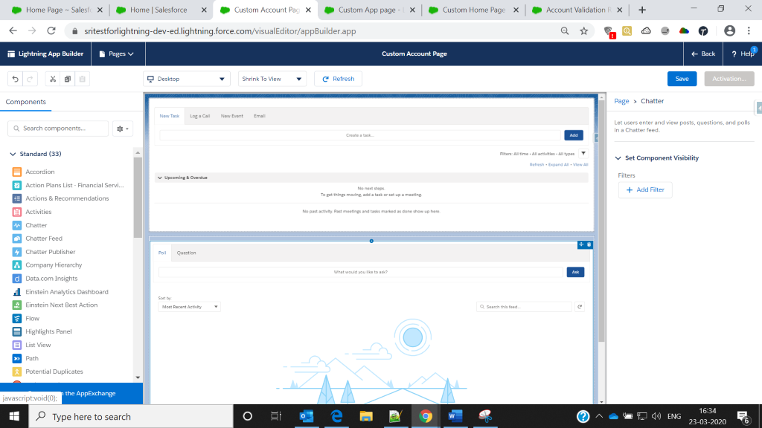
Task: Select the Accordion component icon
Action: [17, 172]
